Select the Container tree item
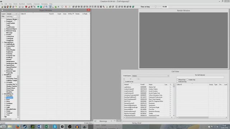 (x=10, y=98)
